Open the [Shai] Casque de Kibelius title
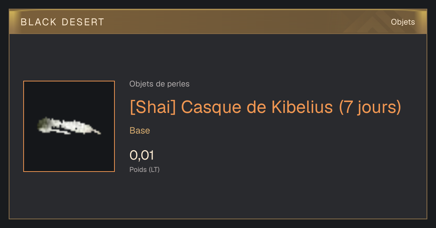This screenshot has width=436, height=228. tap(265, 107)
